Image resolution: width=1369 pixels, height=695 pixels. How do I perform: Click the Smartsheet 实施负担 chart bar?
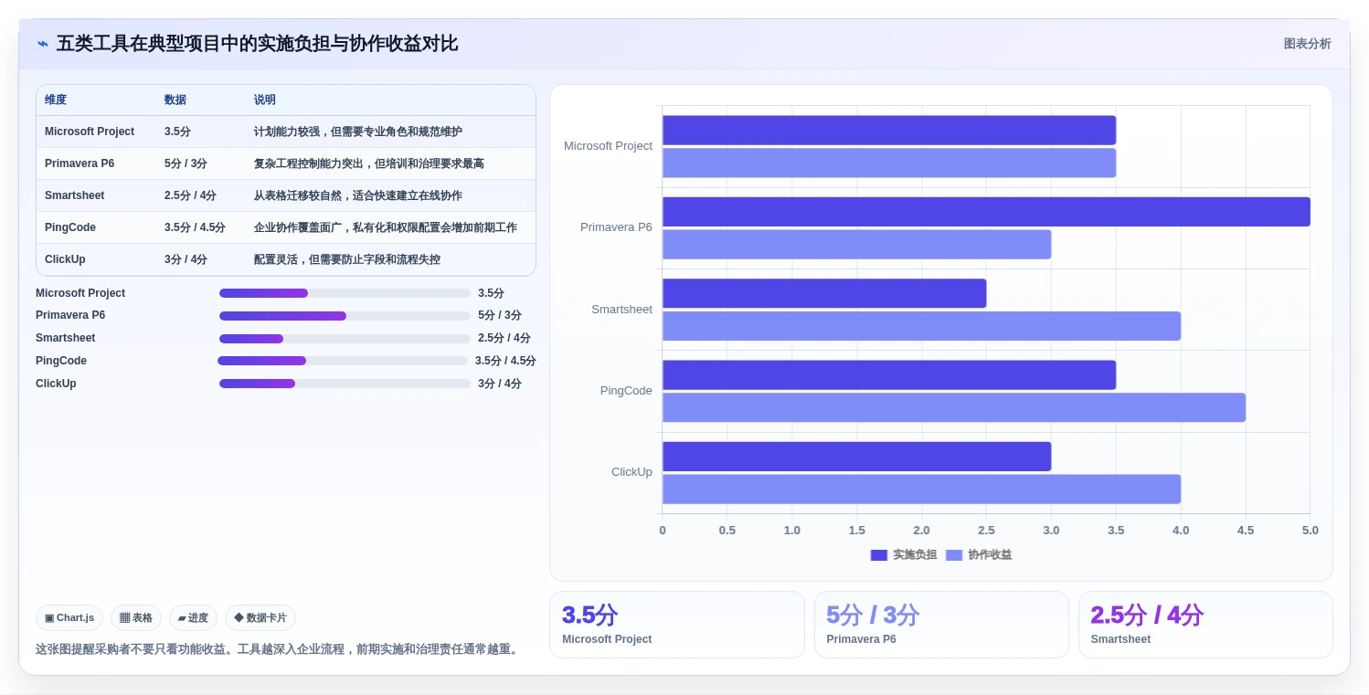[824, 293]
